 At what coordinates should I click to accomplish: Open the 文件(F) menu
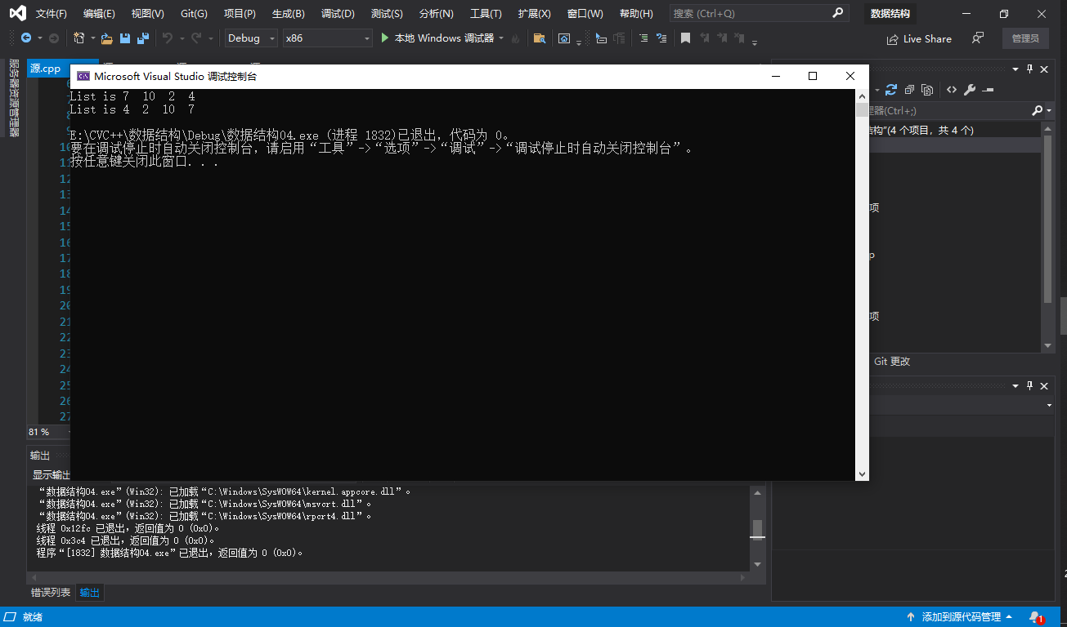[51, 14]
